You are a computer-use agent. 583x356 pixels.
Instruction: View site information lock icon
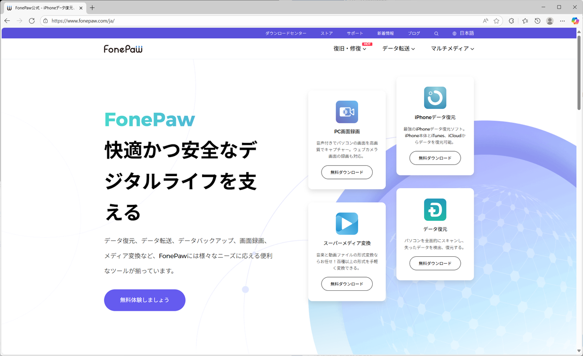click(x=45, y=21)
